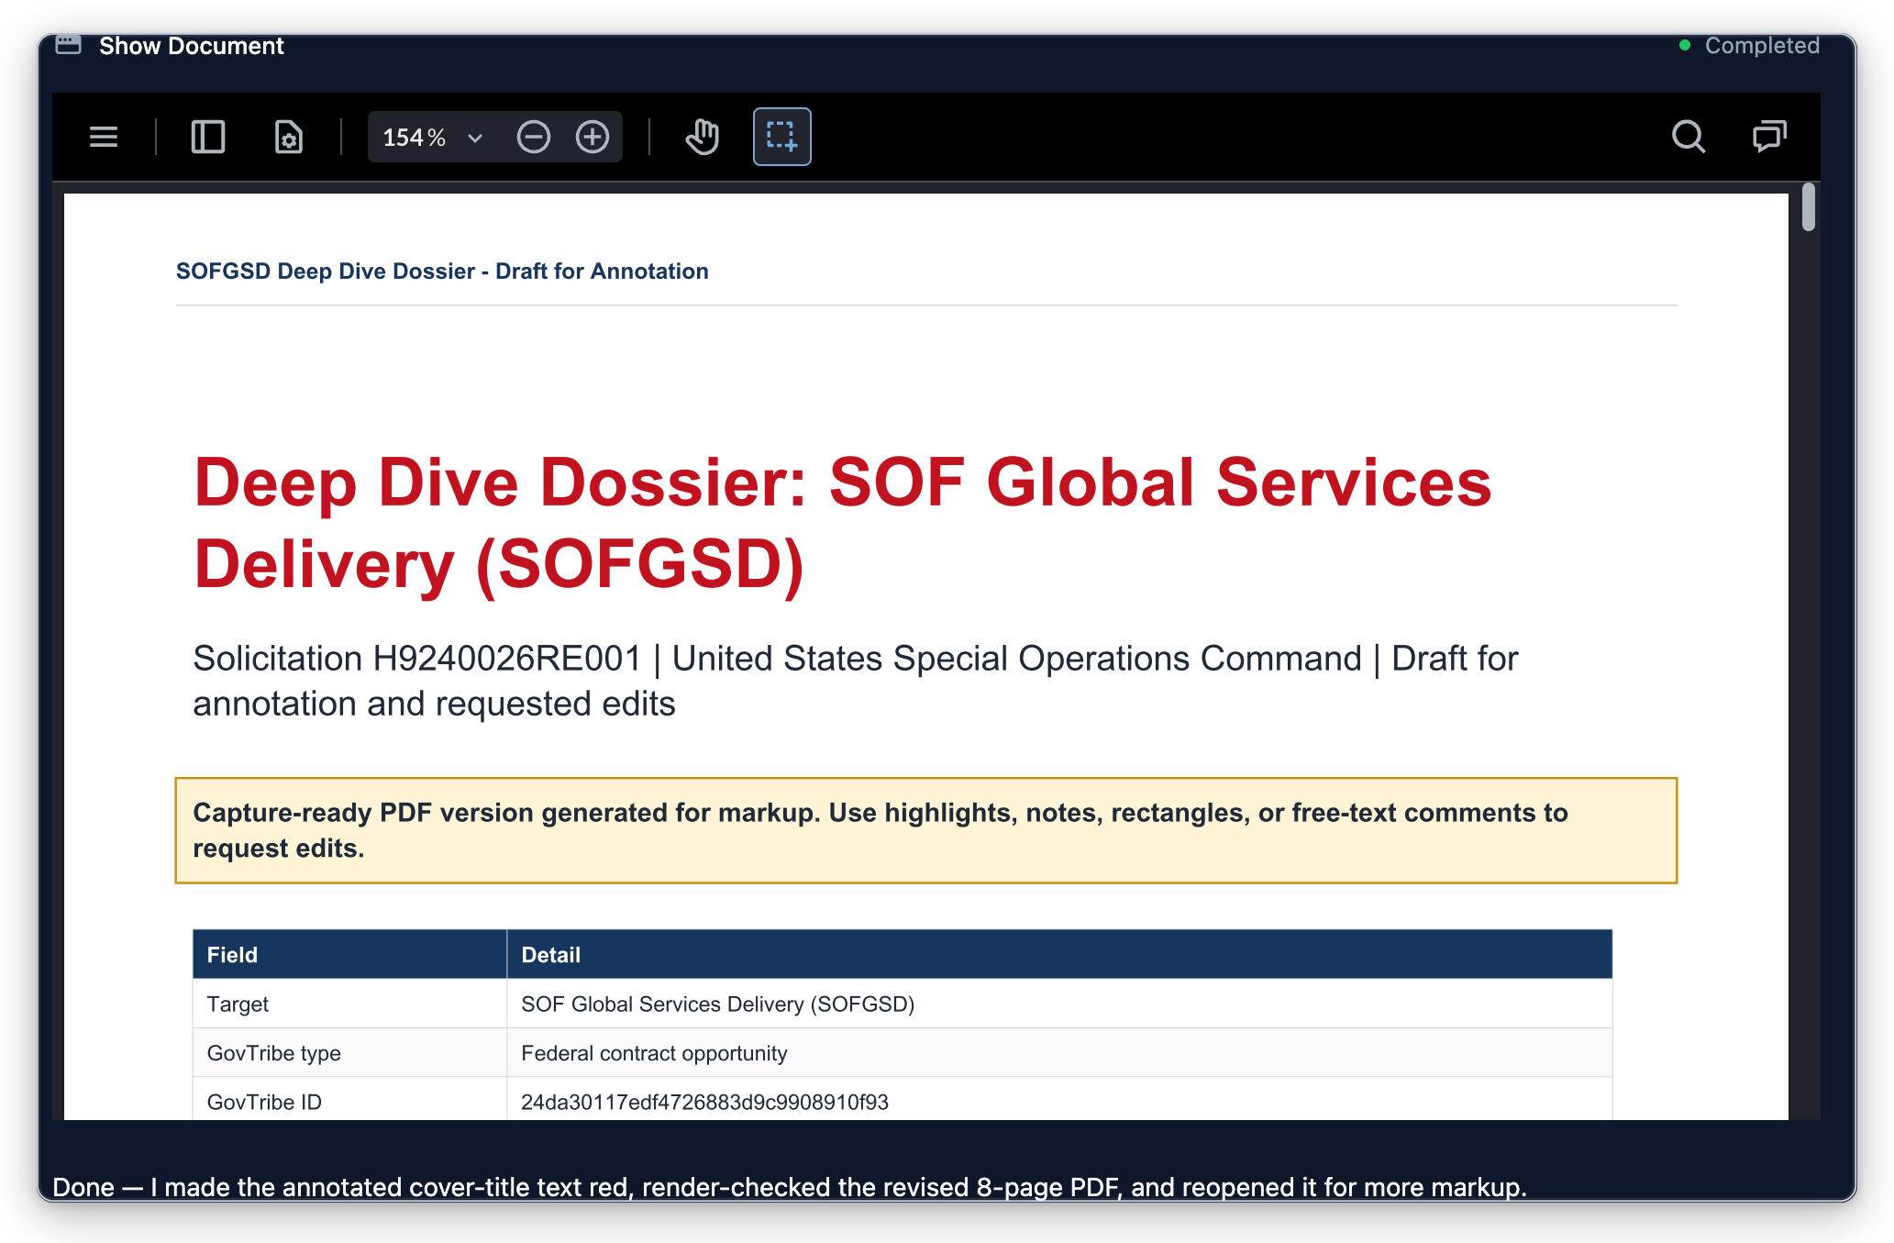Click the Solicitation H9240026RE001 subtitle

coord(855,681)
